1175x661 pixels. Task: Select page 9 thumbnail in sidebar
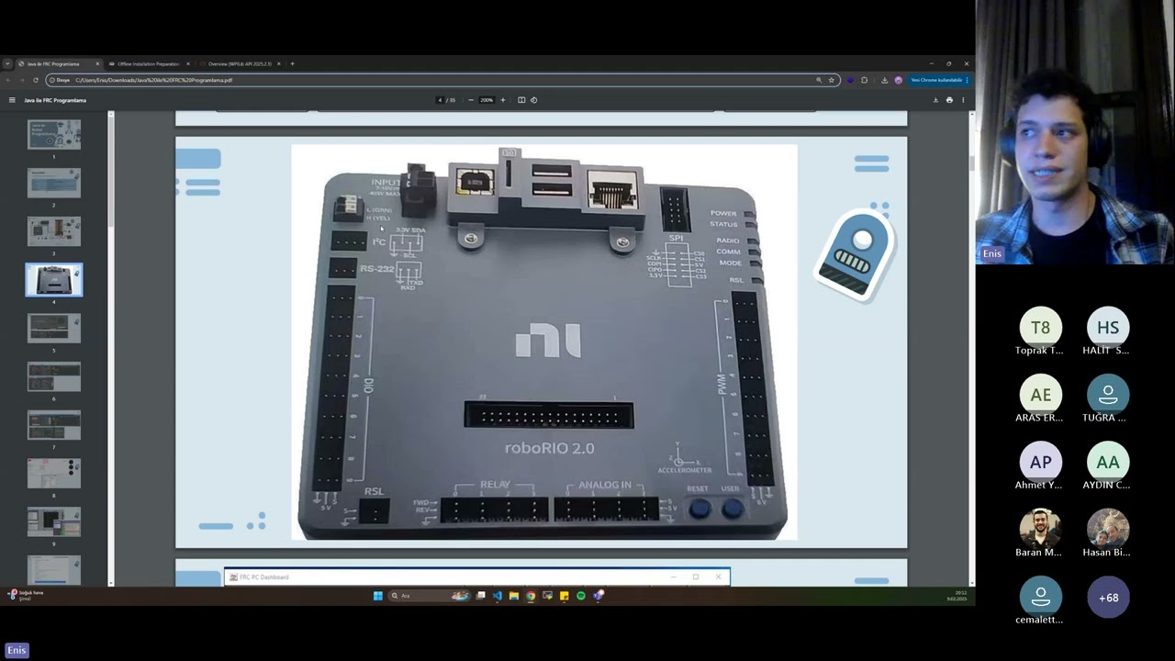point(54,521)
